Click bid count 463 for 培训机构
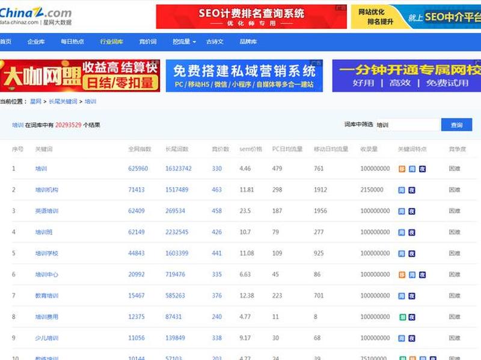481x360 pixels. (216, 190)
